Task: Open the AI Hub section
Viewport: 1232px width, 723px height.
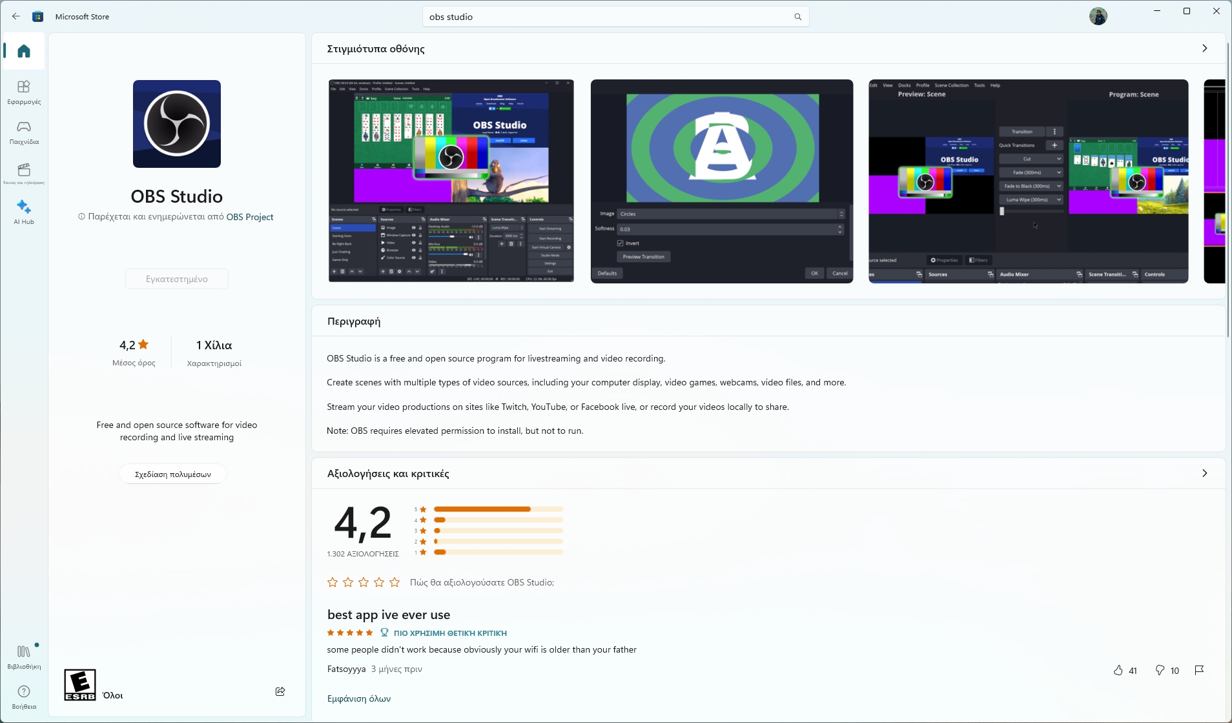Action: click(x=24, y=212)
